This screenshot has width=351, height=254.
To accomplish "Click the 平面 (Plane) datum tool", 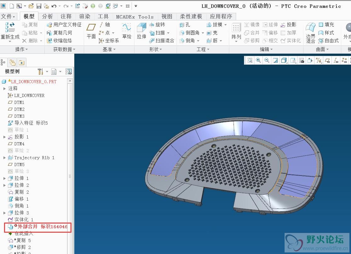I will pos(91,31).
